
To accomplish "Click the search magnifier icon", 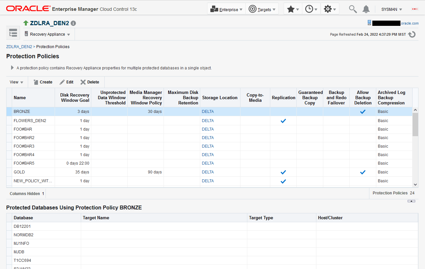I will 353,9.
